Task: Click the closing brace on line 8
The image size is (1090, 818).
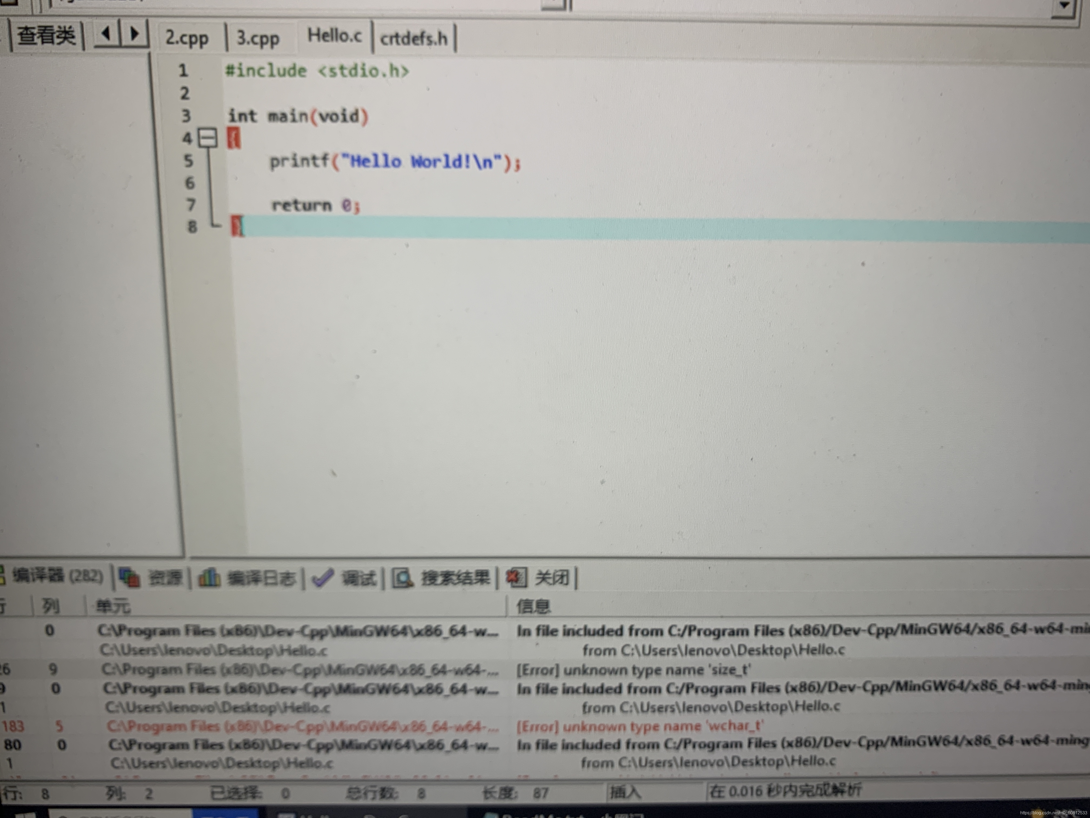Action: pyautogui.click(x=237, y=227)
